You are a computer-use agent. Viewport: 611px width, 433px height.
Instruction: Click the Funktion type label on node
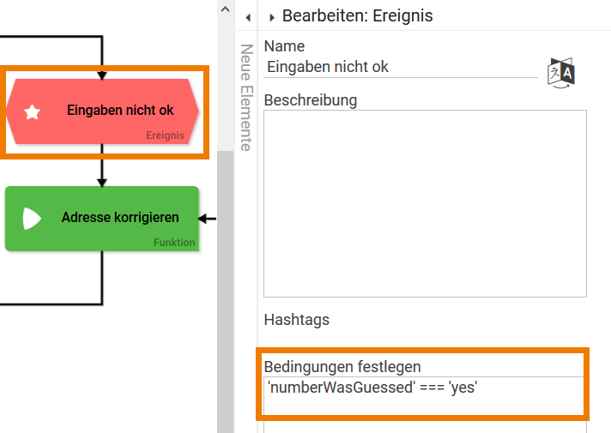(x=174, y=243)
